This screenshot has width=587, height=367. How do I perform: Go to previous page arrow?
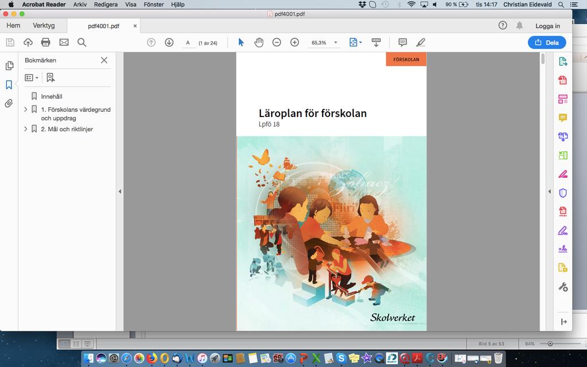151,42
